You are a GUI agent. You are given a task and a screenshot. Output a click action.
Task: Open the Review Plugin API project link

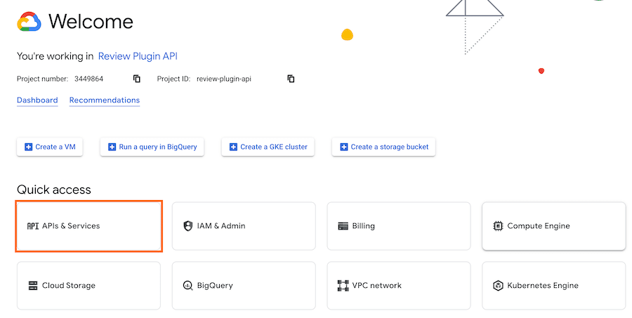[143, 56]
